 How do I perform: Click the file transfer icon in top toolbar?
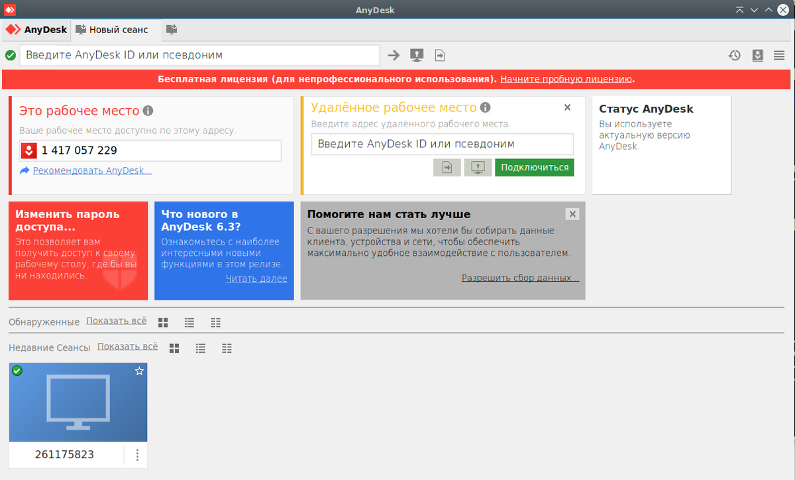pos(440,55)
